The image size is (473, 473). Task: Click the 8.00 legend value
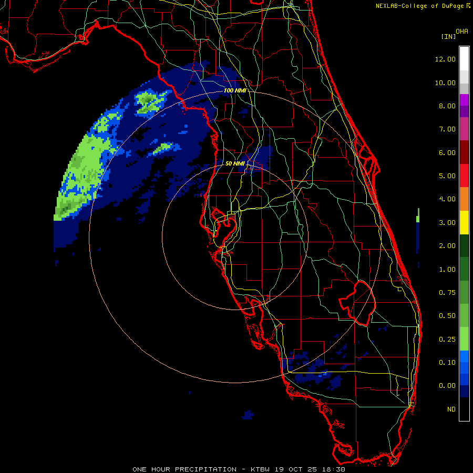tap(447, 106)
